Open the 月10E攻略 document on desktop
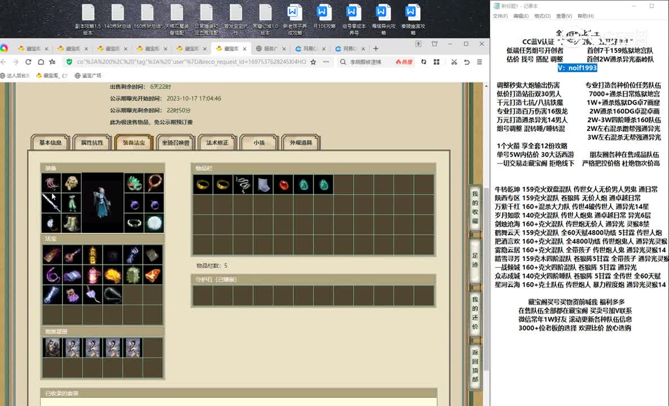The width and height of the screenshot is (669, 406). pos(324,18)
